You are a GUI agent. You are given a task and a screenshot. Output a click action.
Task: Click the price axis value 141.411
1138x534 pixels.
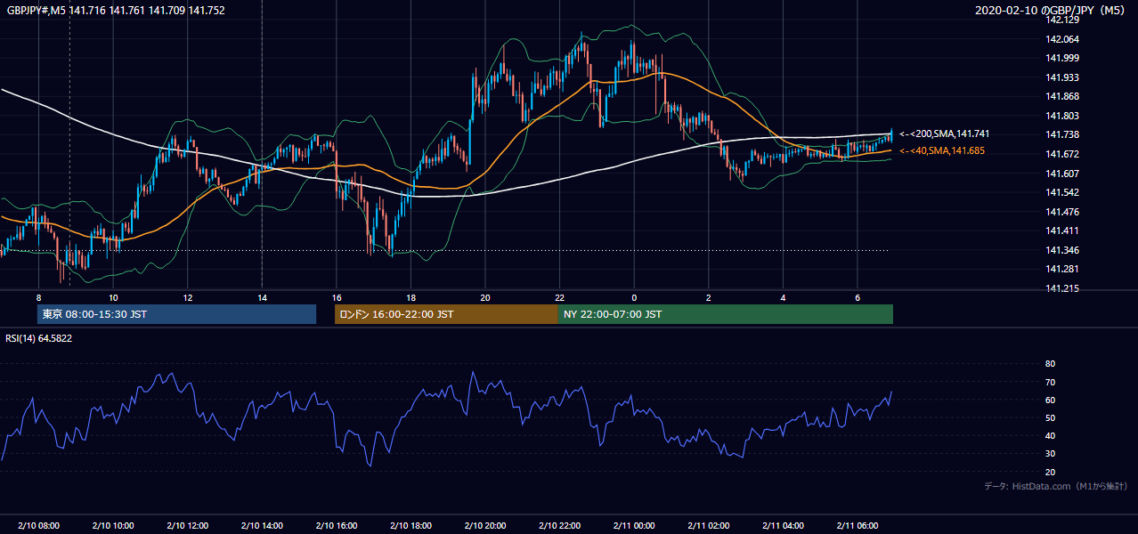(1062, 231)
